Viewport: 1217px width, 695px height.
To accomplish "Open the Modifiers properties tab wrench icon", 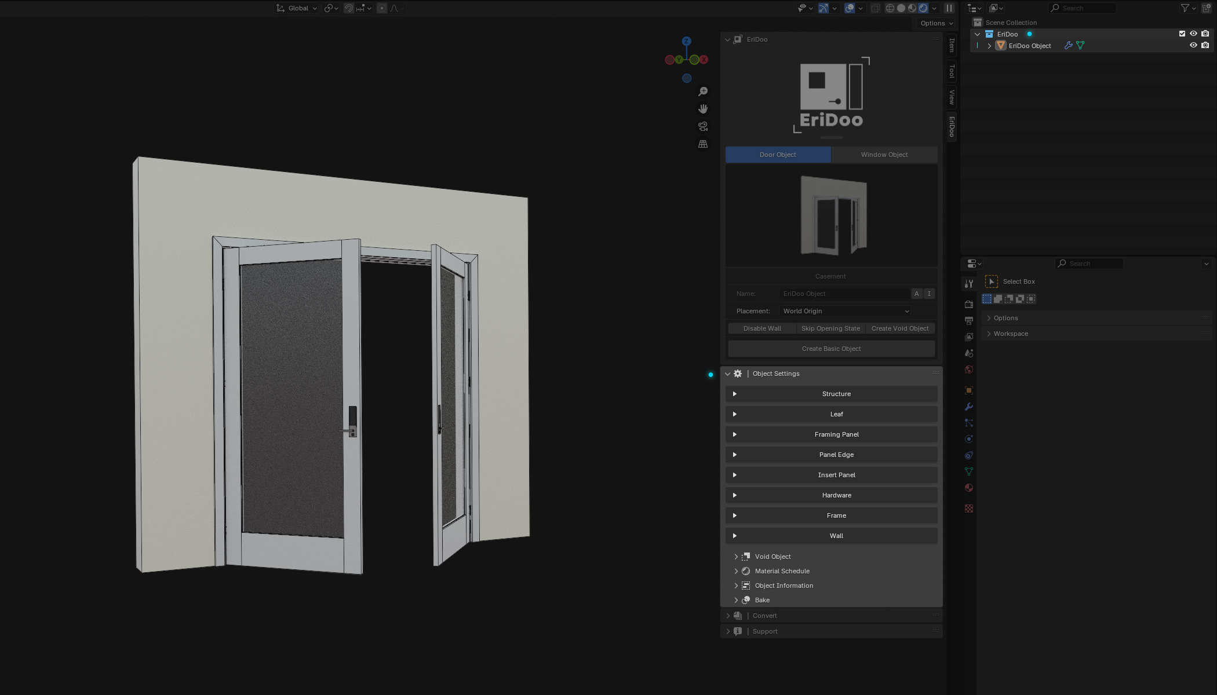I will click(x=968, y=407).
